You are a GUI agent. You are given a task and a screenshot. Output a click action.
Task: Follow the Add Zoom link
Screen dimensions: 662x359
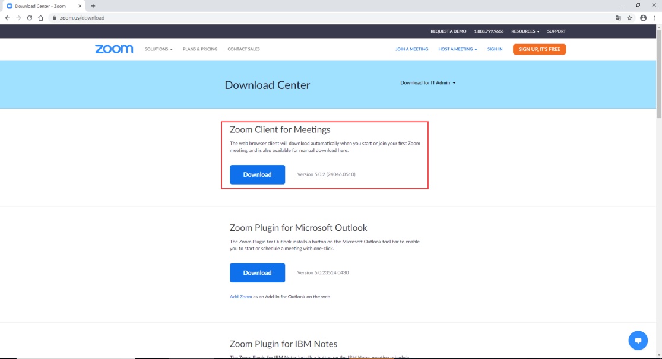[240, 297]
